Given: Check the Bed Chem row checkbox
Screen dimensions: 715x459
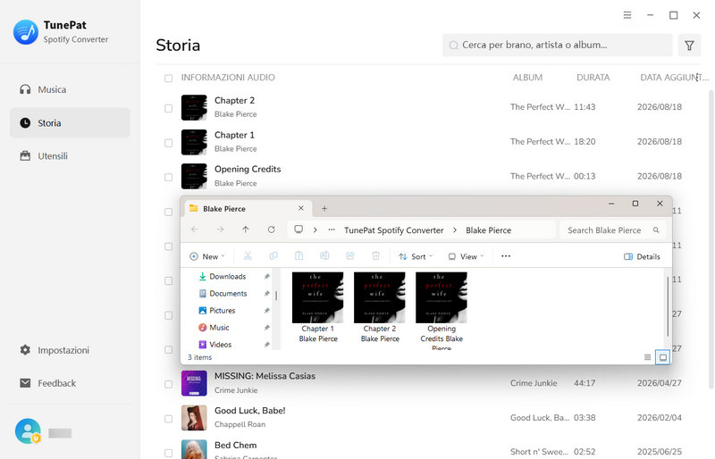Looking at the screenshot, I should pyautogui.click(x=168, y=453).
